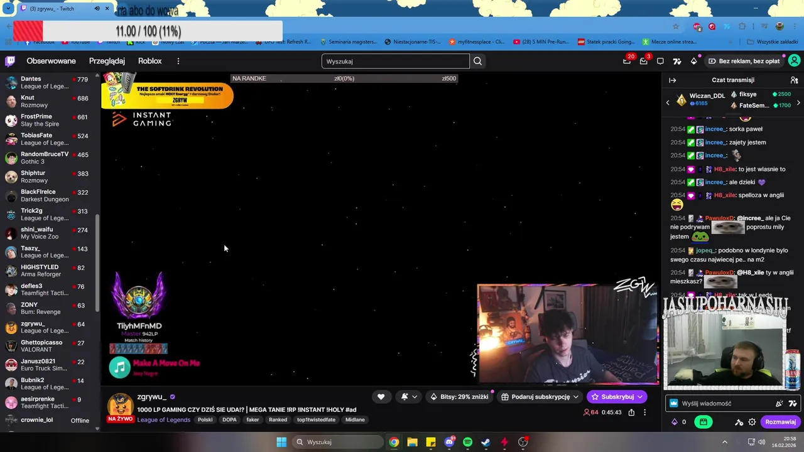The image size is (804, 452).
Task: Open Trick2g channel in sidebar
Action: [48, 214]
